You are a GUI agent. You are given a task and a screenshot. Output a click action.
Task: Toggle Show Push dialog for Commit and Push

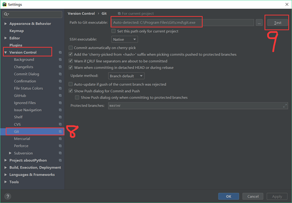(71, 91)
